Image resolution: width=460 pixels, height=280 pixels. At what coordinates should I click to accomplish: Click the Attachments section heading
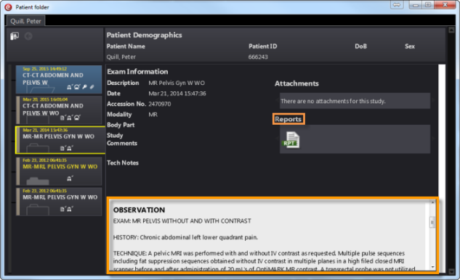[296, 83]
